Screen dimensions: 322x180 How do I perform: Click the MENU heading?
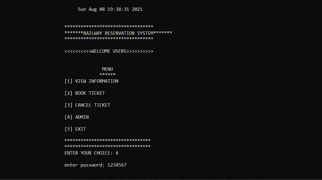pyautogui.click(x=108, y=69)
